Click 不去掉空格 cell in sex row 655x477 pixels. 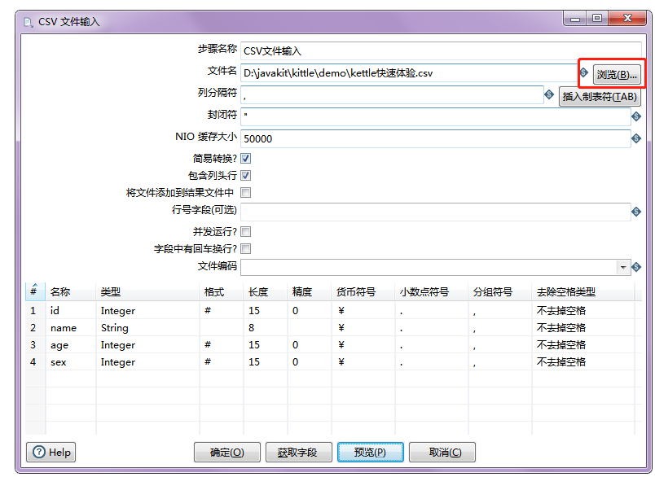coord(582,361)
